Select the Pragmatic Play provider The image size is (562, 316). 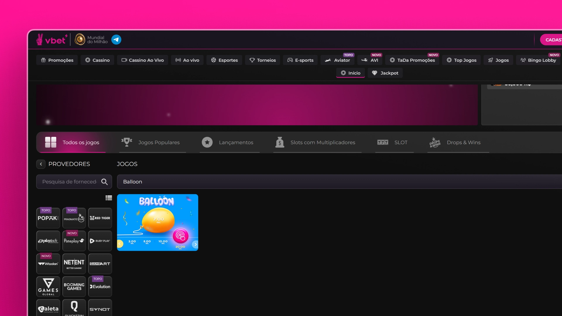pos(74,218)
